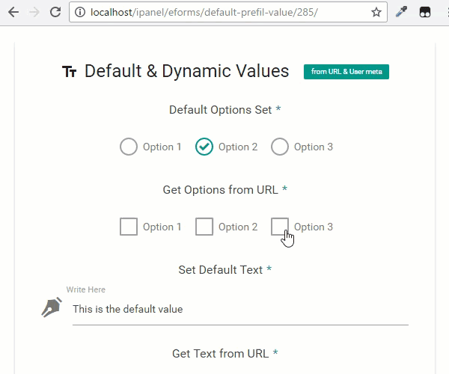Select radio Option 2 under Default Options Set
The height and width of the screenshot is (374, 449).
[204, 147]
